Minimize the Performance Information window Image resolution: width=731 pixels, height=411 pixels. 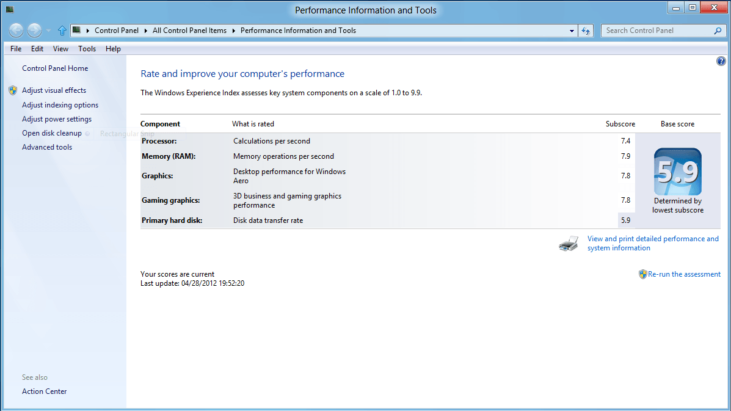[x=675, y=8]
